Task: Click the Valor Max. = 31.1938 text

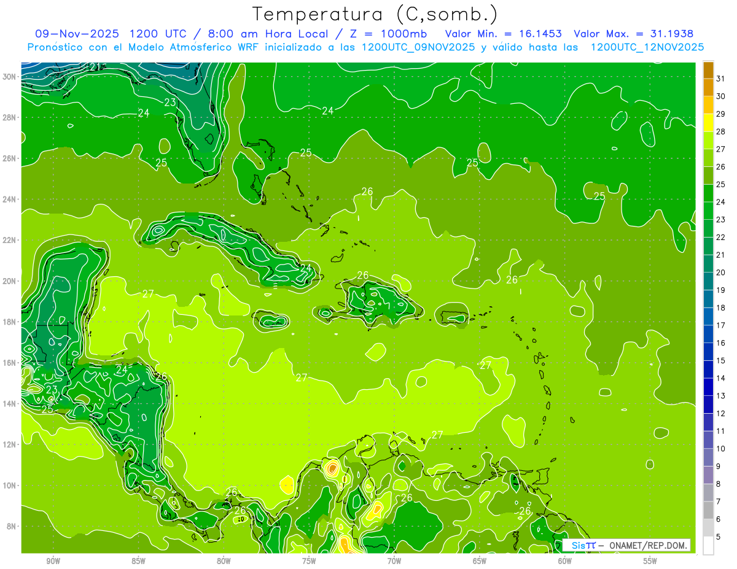Action: point(634,34)
